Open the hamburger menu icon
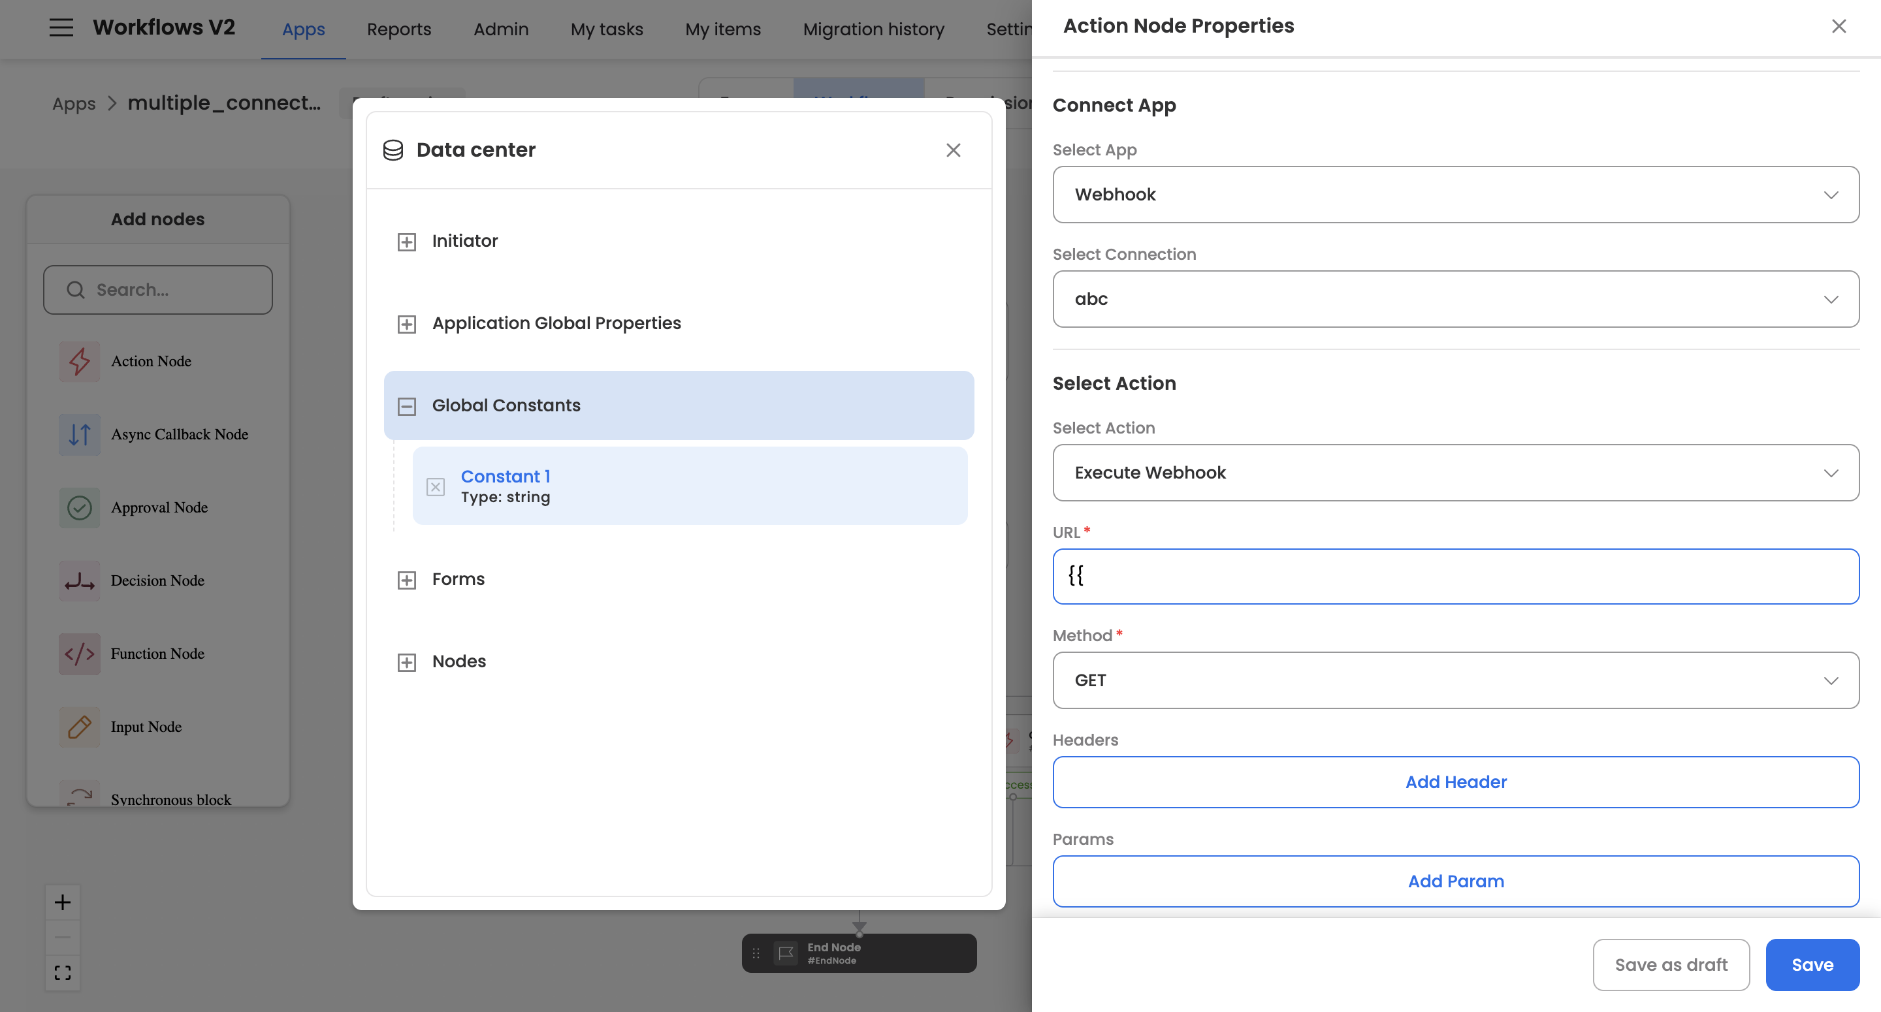Image resolution: width=1881 pixels, height=1012 pixels. 61,27
